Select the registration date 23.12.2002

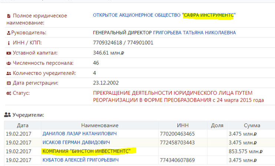(x=106, y=83)
